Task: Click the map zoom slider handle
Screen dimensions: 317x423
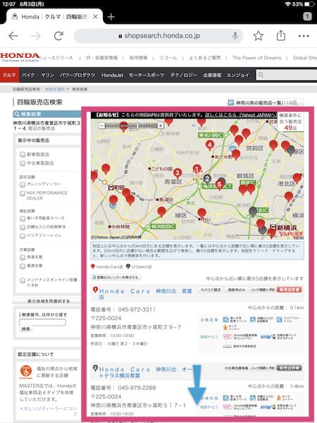Action: 138,125
